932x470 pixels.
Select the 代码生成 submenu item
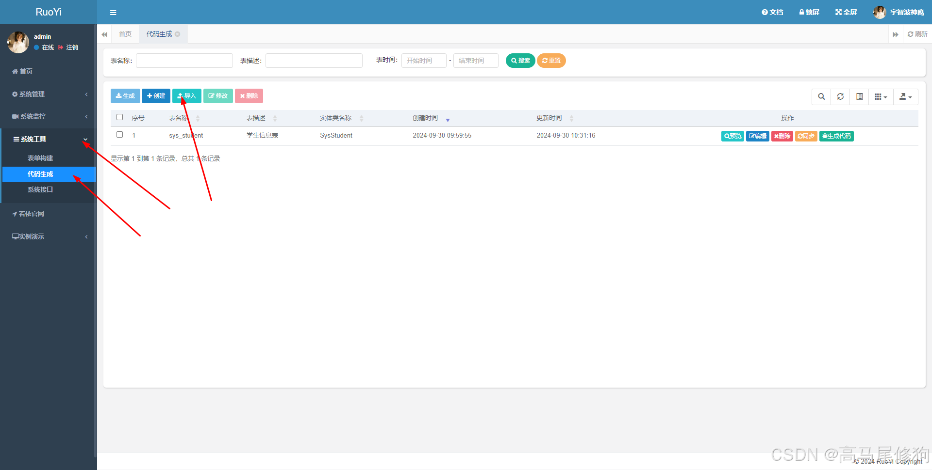point(49,174)
